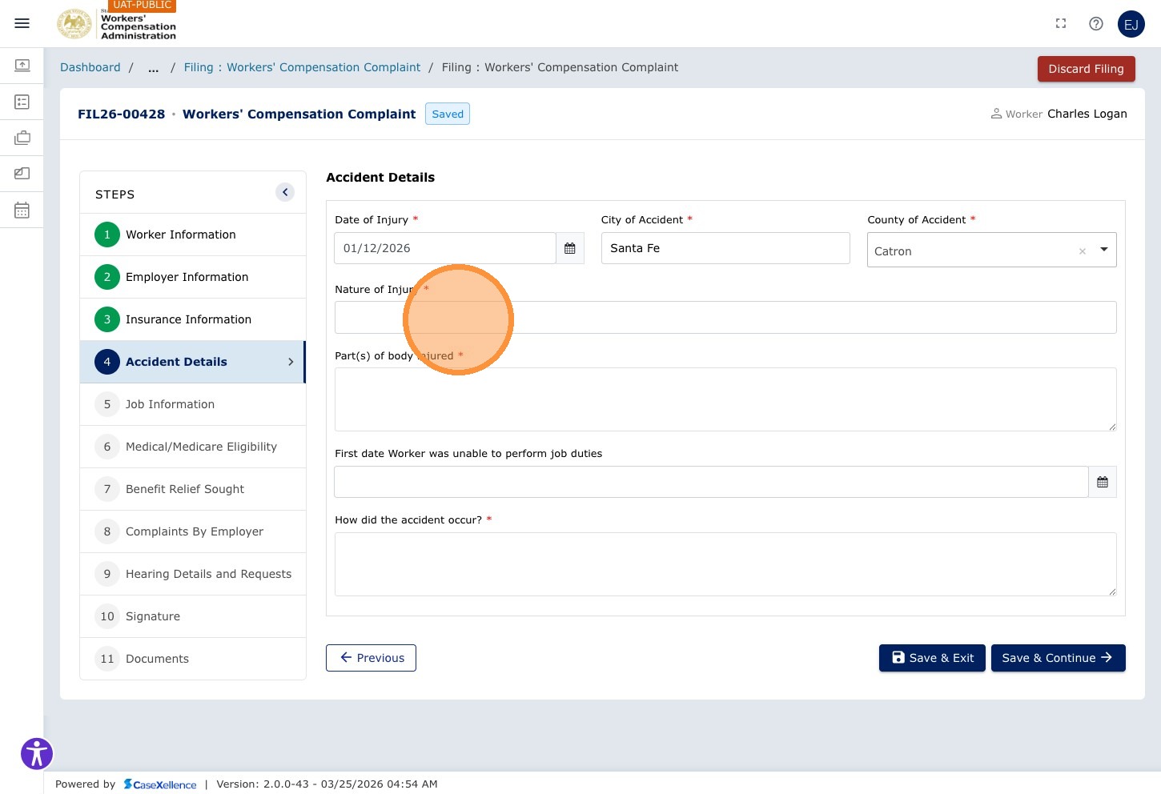Screen dimensions: 1161x794
Task: Collapse the Steps panel
Action: (x=285, y=192)
